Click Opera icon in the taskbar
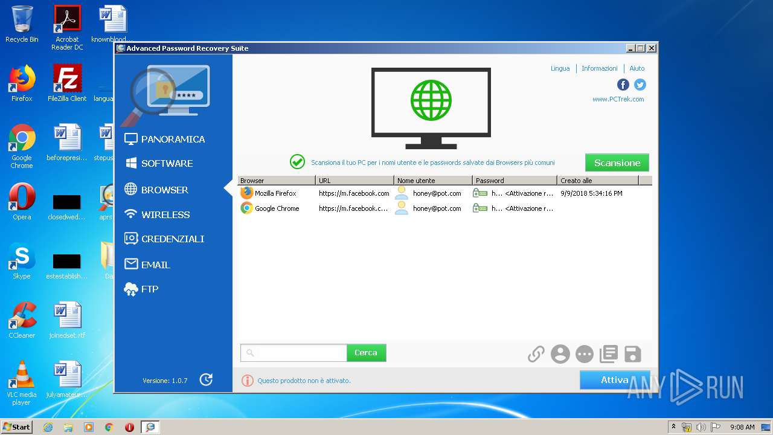 [x=129, y=427]
